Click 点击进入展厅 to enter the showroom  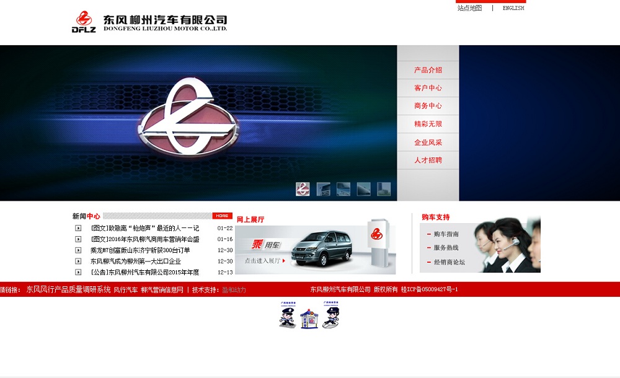[264, 260]
